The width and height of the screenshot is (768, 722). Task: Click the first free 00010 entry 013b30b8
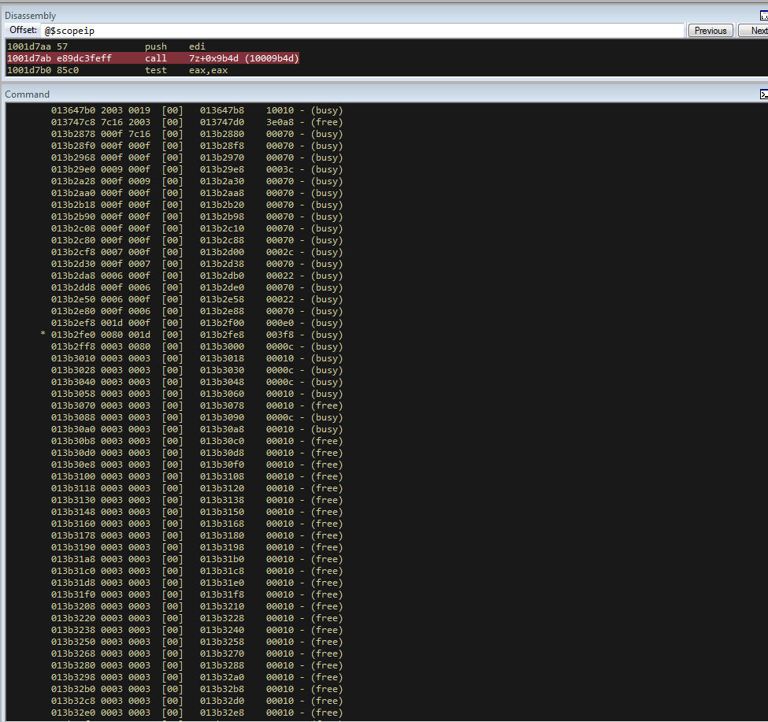pyautogui.click(x=197, y=441)
